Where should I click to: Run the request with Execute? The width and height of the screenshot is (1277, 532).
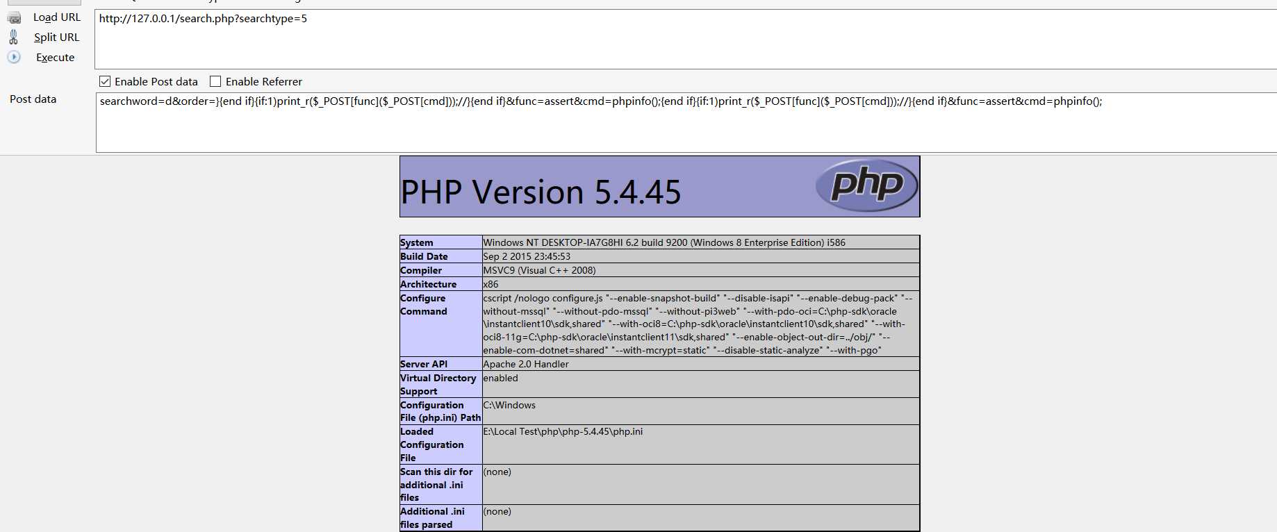[56, 58]
